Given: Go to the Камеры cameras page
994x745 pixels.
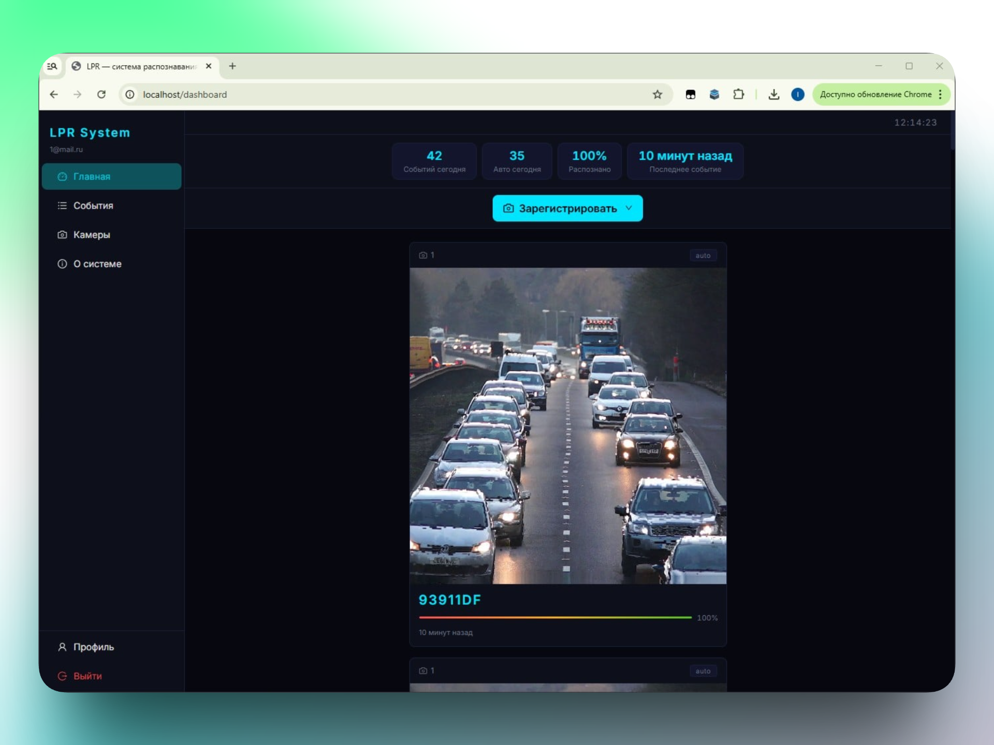Looking at the screenshot, I should click(111, 234).
